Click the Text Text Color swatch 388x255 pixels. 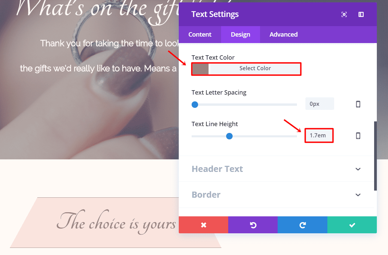pos(200,68)
